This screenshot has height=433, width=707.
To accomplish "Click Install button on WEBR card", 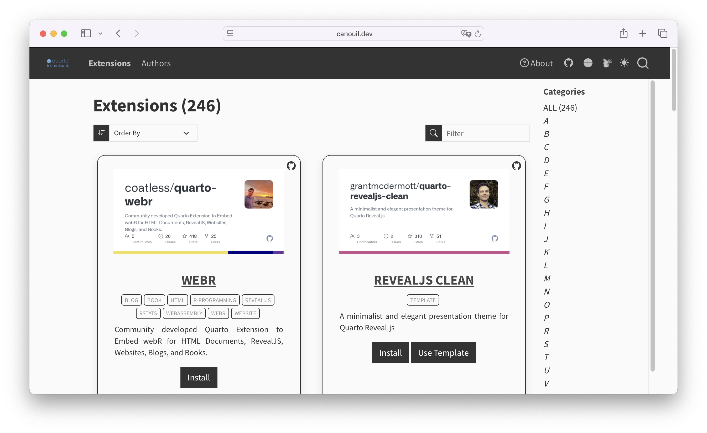I will pos(199,377).
